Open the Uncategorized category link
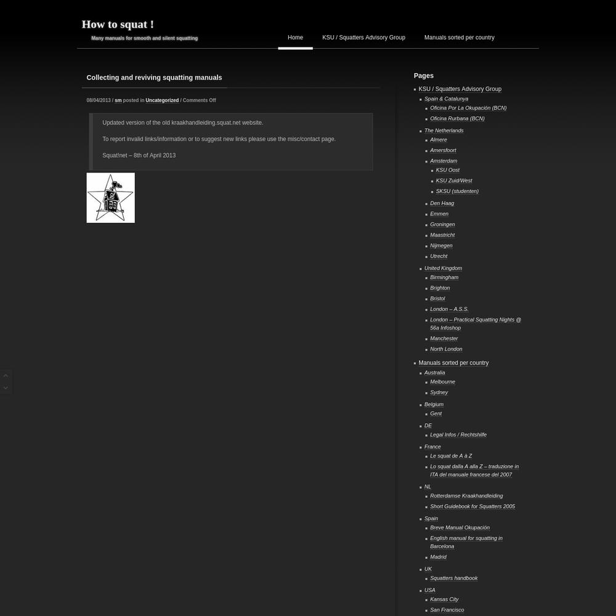This screenshot has width=616, height=616. (162, 100)
